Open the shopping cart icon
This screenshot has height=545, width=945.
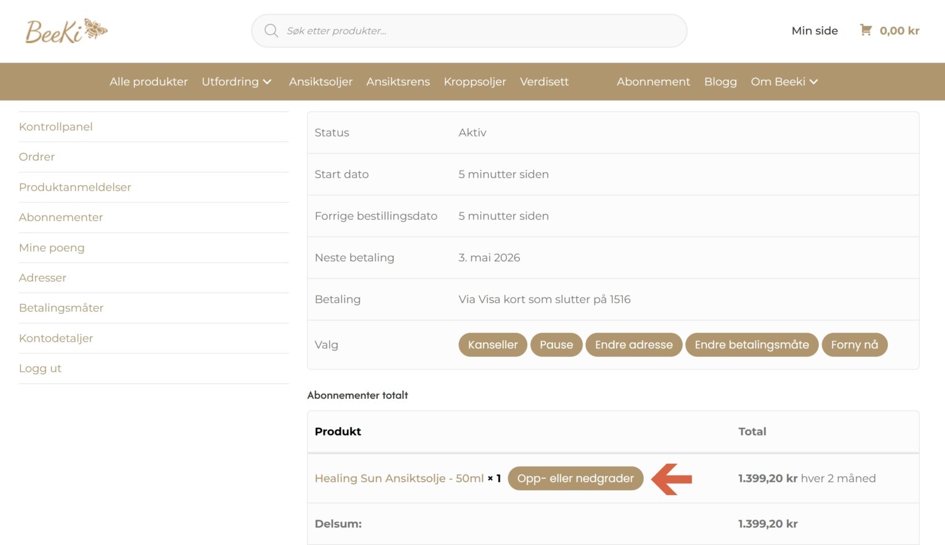click(866, 30)
